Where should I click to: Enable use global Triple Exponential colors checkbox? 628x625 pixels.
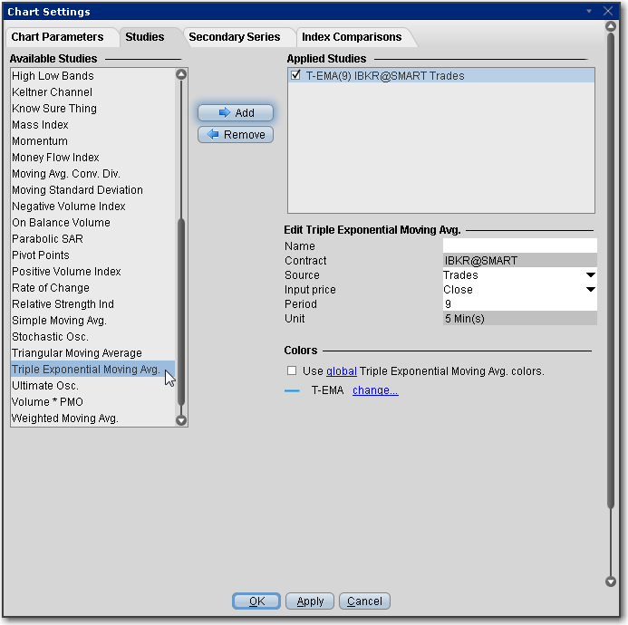292,371
